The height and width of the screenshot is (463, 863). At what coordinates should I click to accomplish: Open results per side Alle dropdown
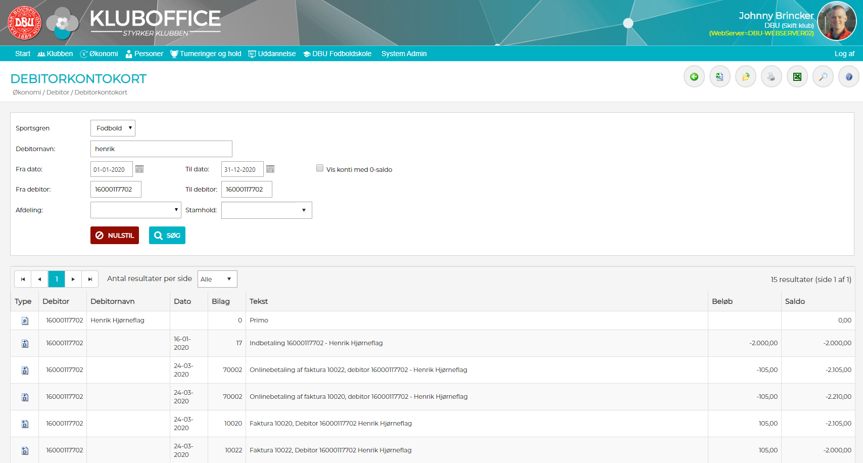pos(217,279)
